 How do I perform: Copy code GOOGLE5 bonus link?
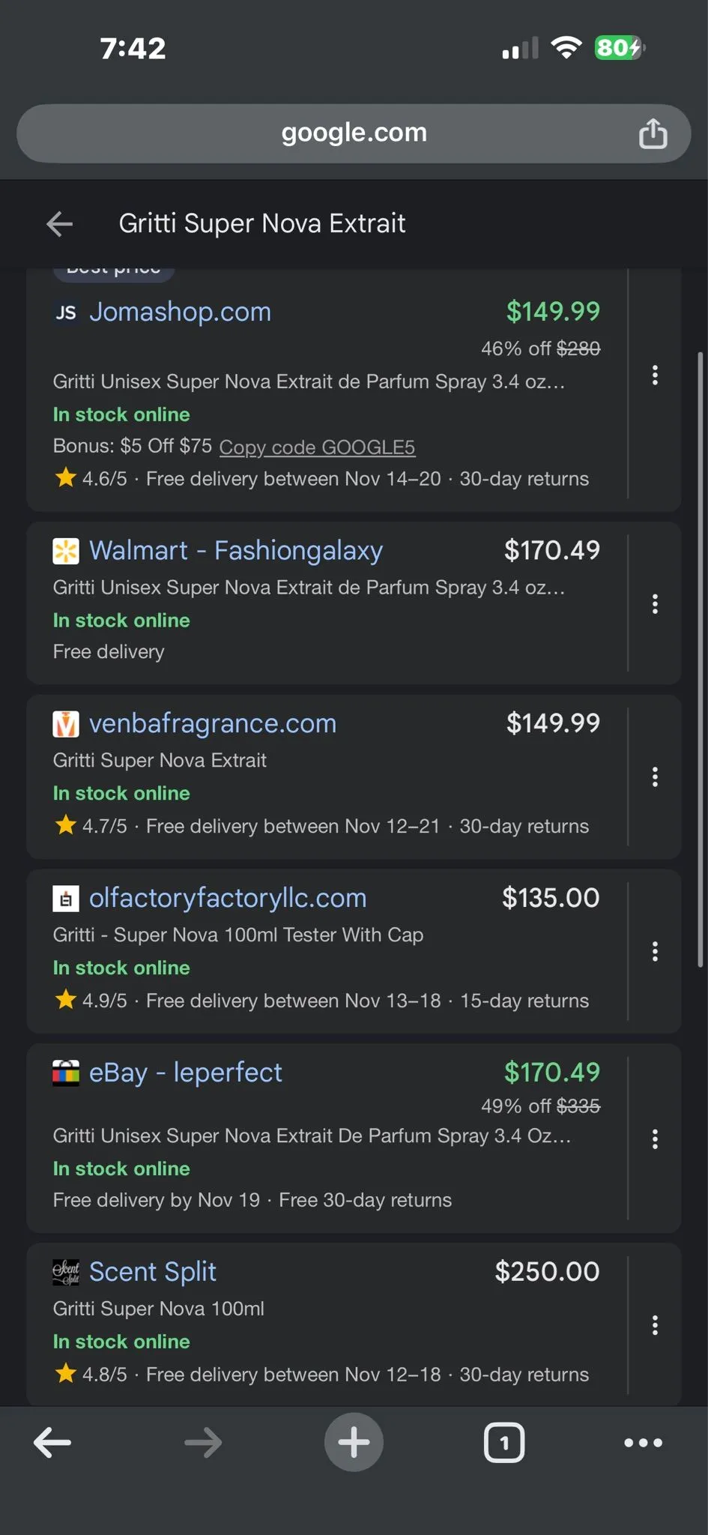317,447
